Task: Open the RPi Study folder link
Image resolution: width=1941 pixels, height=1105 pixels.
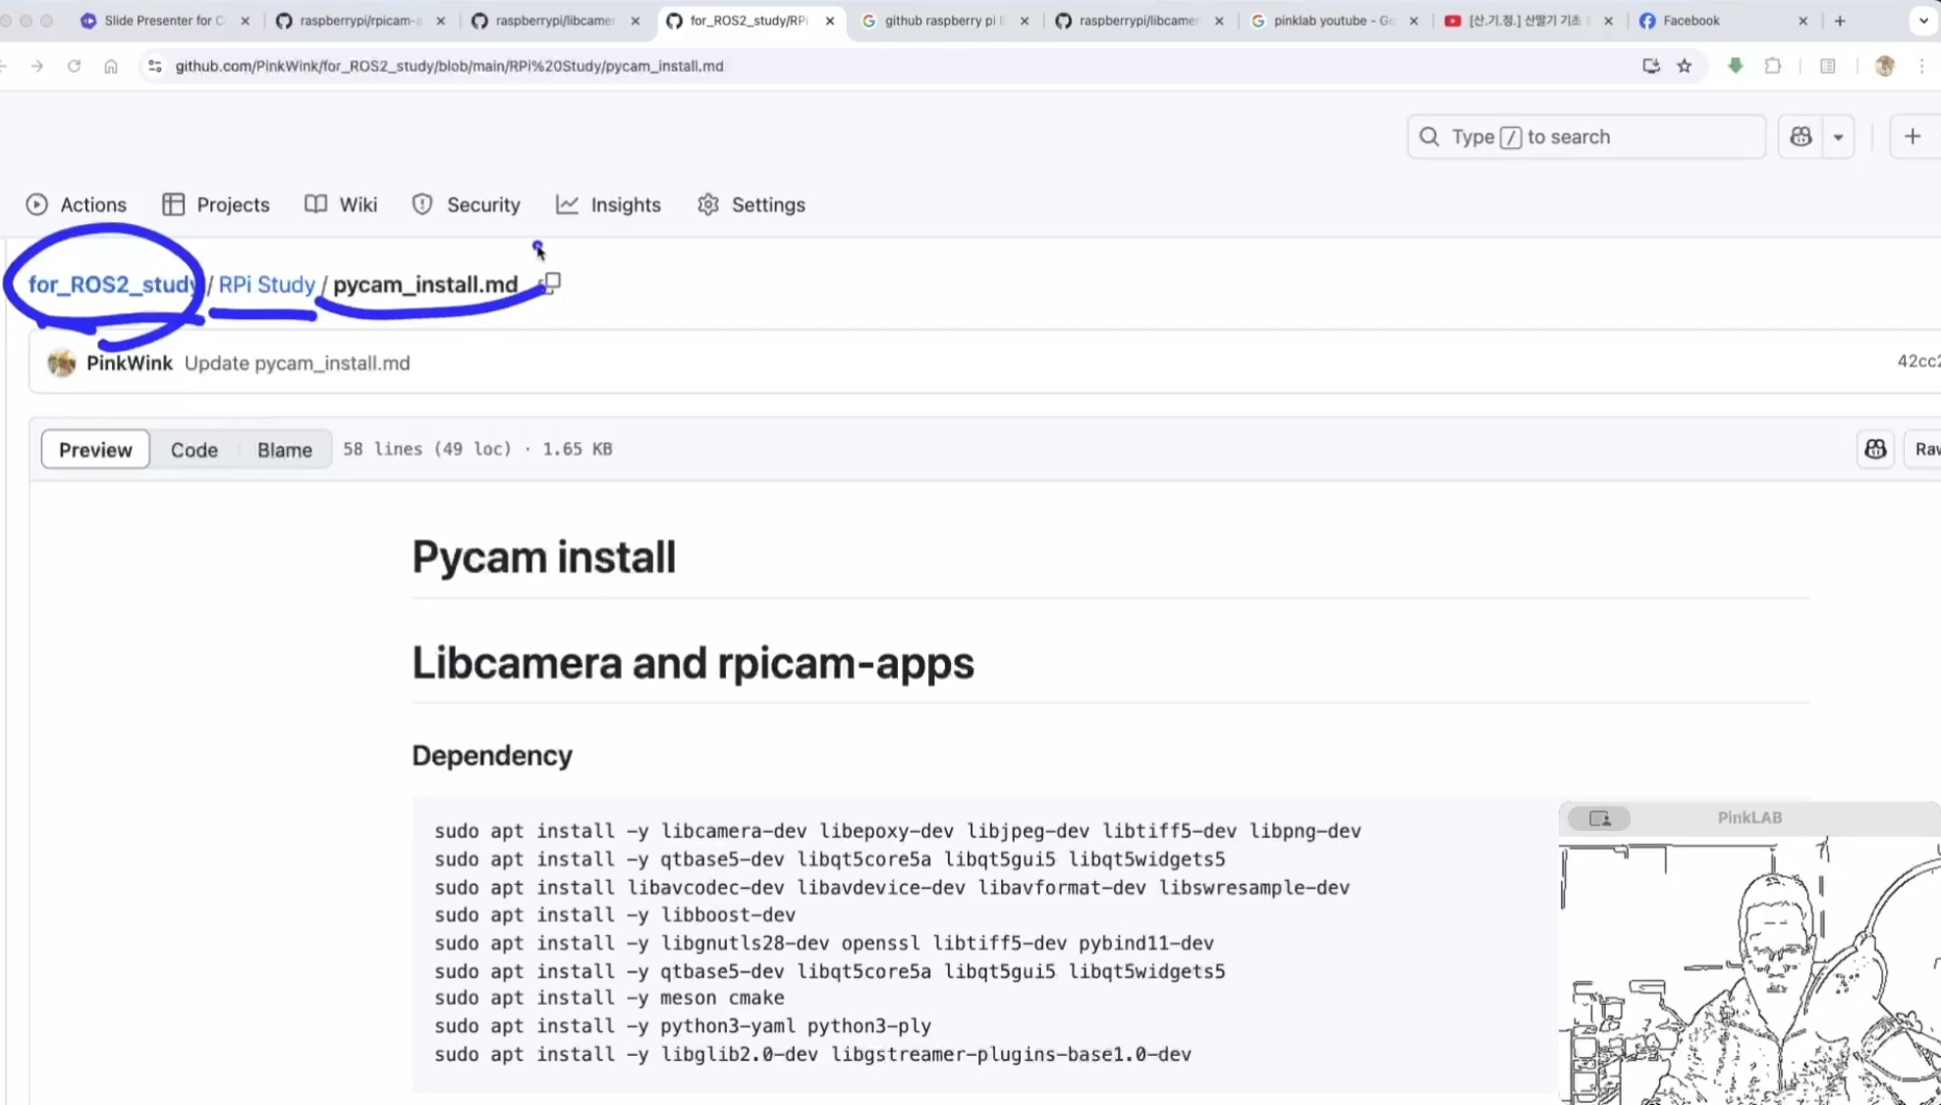Action: [266, 284]
